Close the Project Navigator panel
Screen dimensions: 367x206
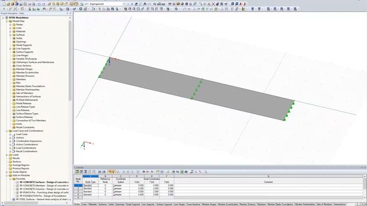coord(71,13)
